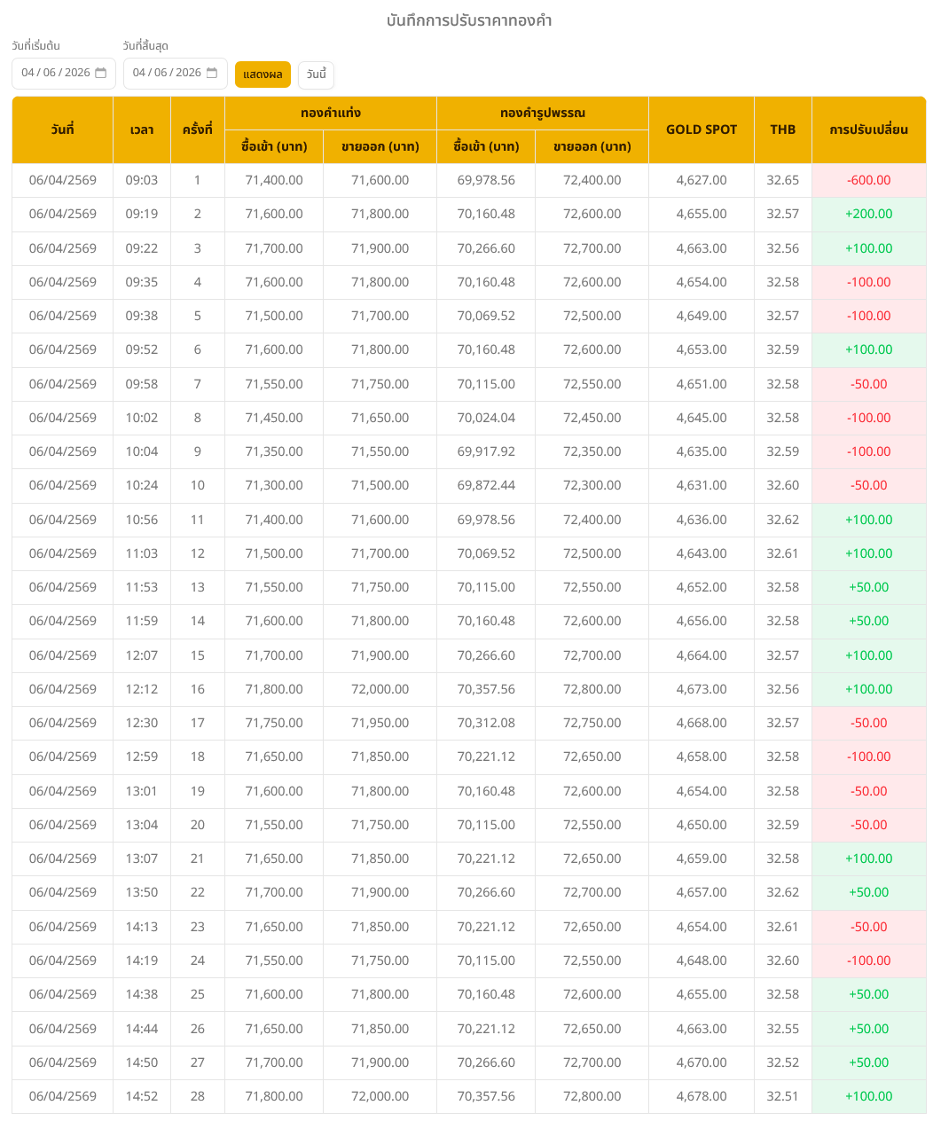The height and width of the screenshot is (1121, 933).
Task: Click the page title บันทึกการปรับราคาทองคำ
Action: (469, 20)
